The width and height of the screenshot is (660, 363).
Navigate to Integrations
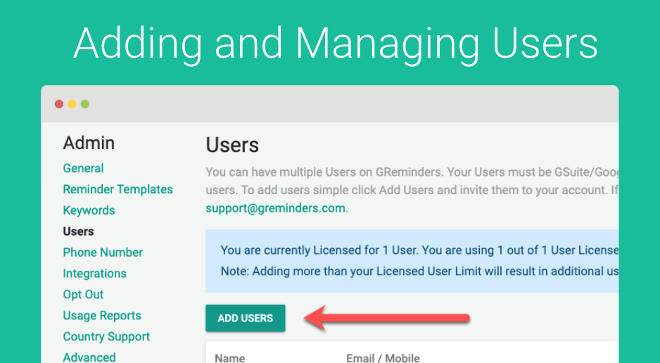(x=95, y=274)
